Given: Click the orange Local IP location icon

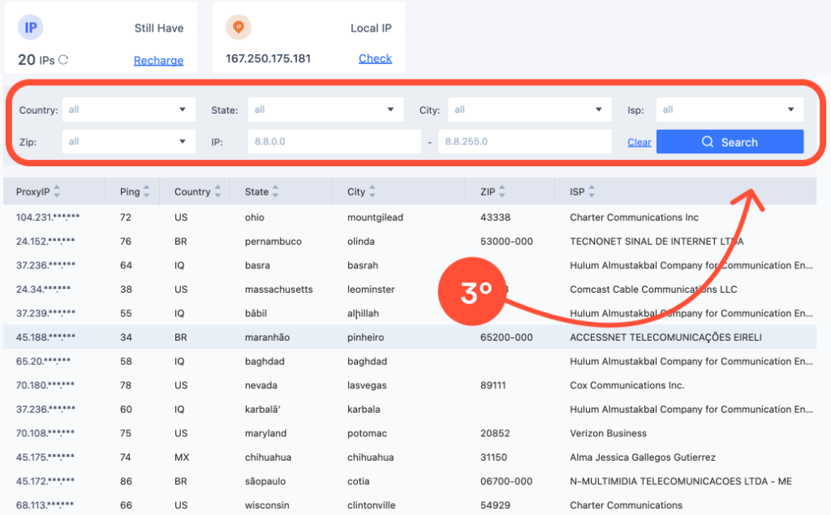Looking at the screenshot, I should pos(239,28).
